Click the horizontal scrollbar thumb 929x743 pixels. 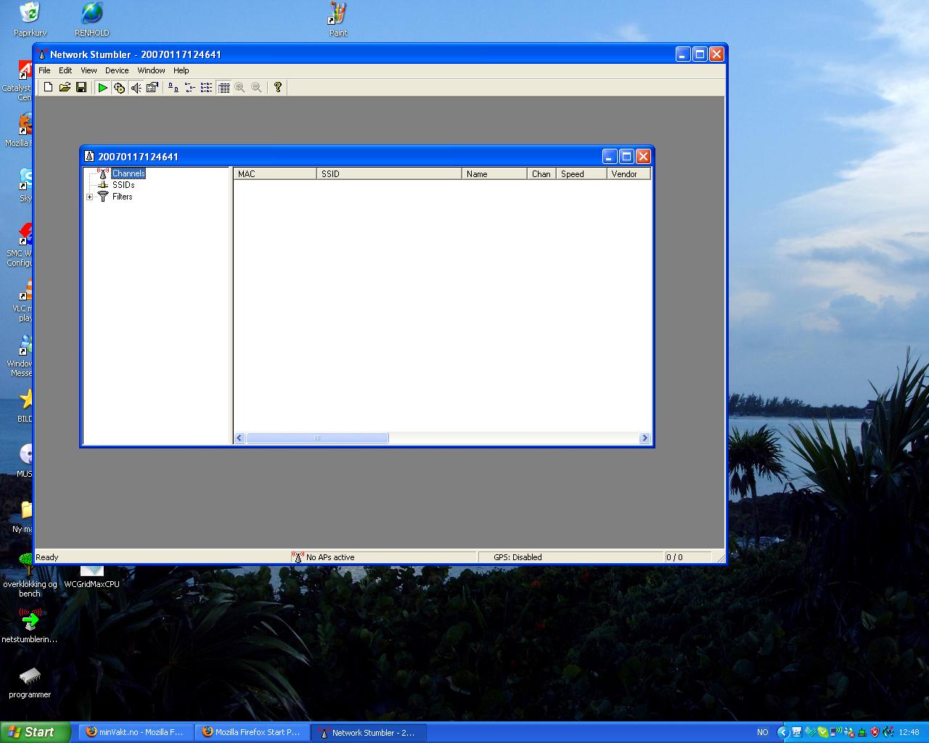click(317, 438)
